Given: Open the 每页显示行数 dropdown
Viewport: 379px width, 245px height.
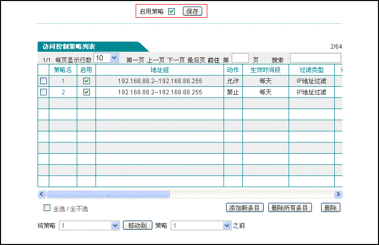Looking at the screenshot, I should [x=106, y=58].
